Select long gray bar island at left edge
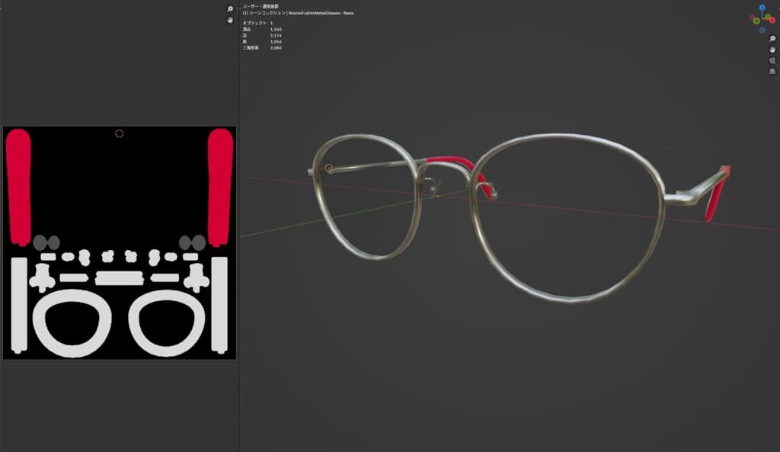 tap(19, 305)
